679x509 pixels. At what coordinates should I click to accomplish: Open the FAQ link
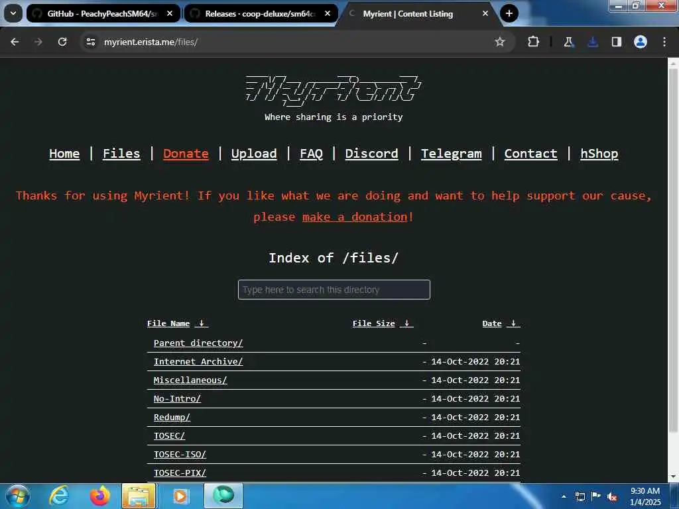point(312,154)
